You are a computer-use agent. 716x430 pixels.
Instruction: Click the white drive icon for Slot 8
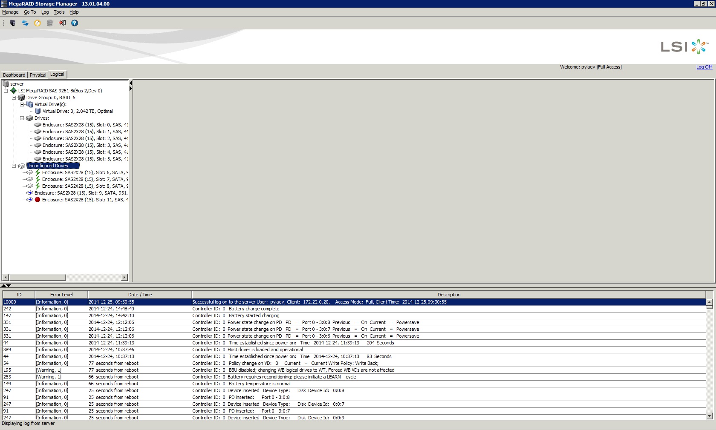click(30, 186)
